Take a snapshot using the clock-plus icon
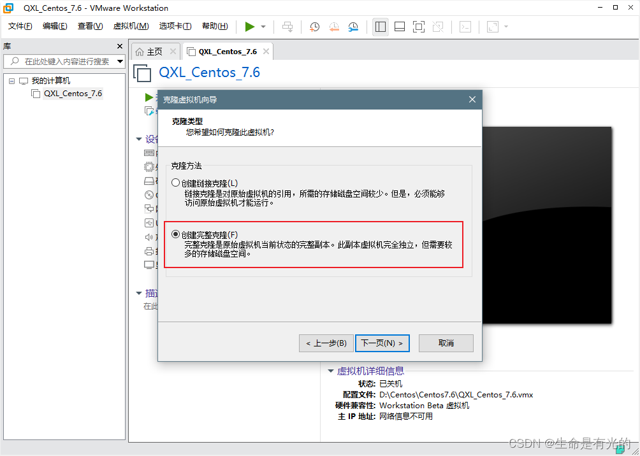 [314, 27]
